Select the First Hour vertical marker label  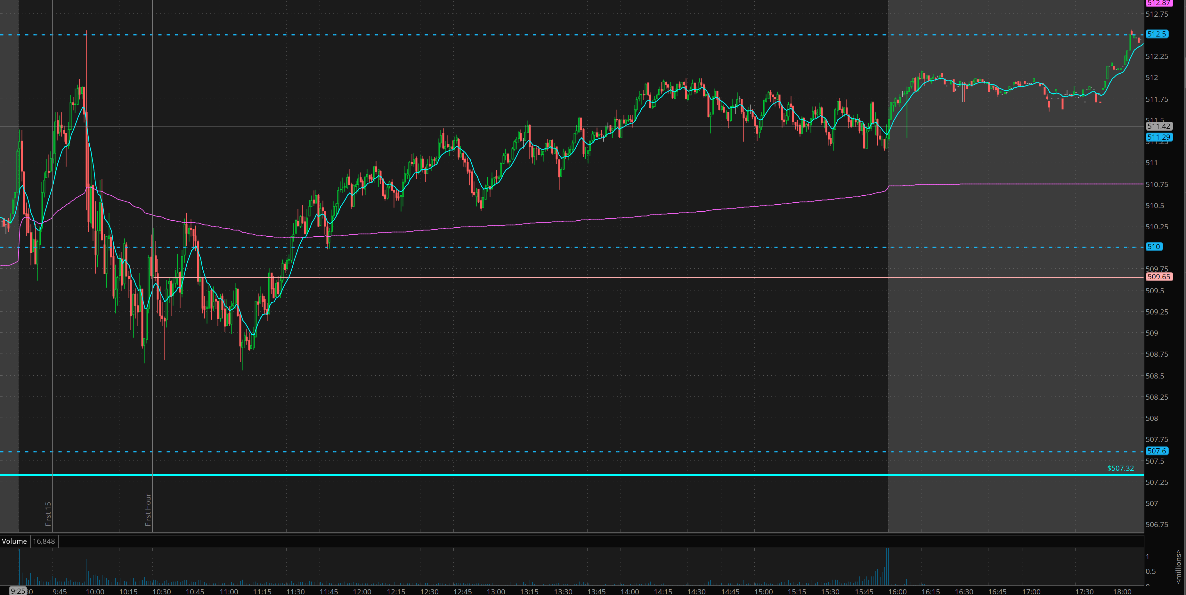pyautogui.click(x=148, y=509)
